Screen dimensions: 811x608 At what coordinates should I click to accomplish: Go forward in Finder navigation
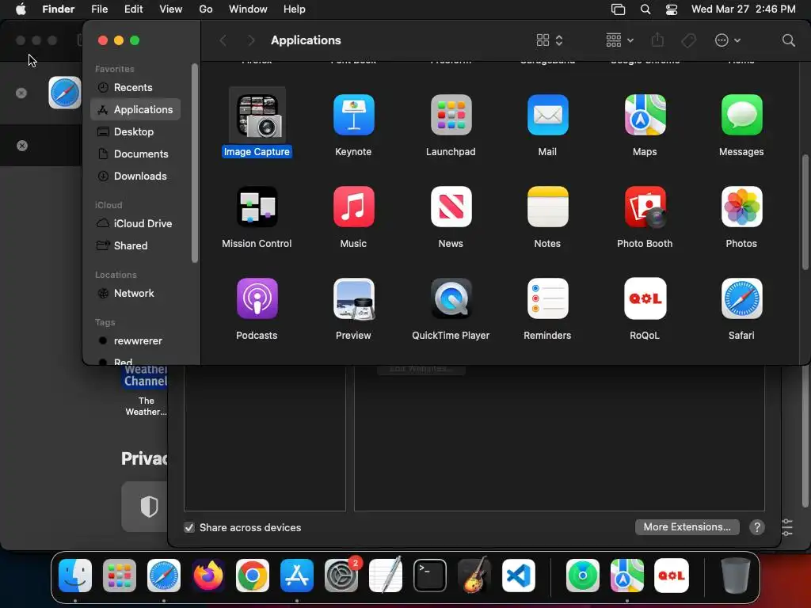251,40
